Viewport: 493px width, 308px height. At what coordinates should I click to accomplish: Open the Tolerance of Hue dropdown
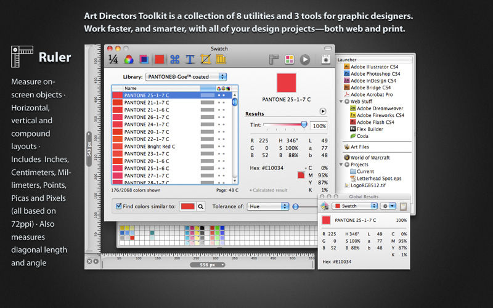(268, 206)
